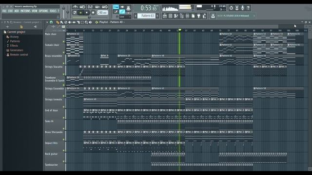
Task: Select the playlist Playback speaker tool
Action: pyautogui.click(x=91, y=22)
